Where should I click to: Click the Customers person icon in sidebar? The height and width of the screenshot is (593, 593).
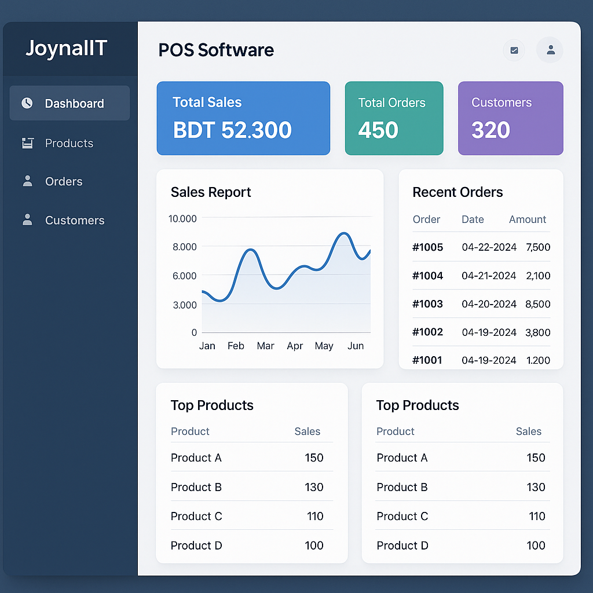coord(27,220)
